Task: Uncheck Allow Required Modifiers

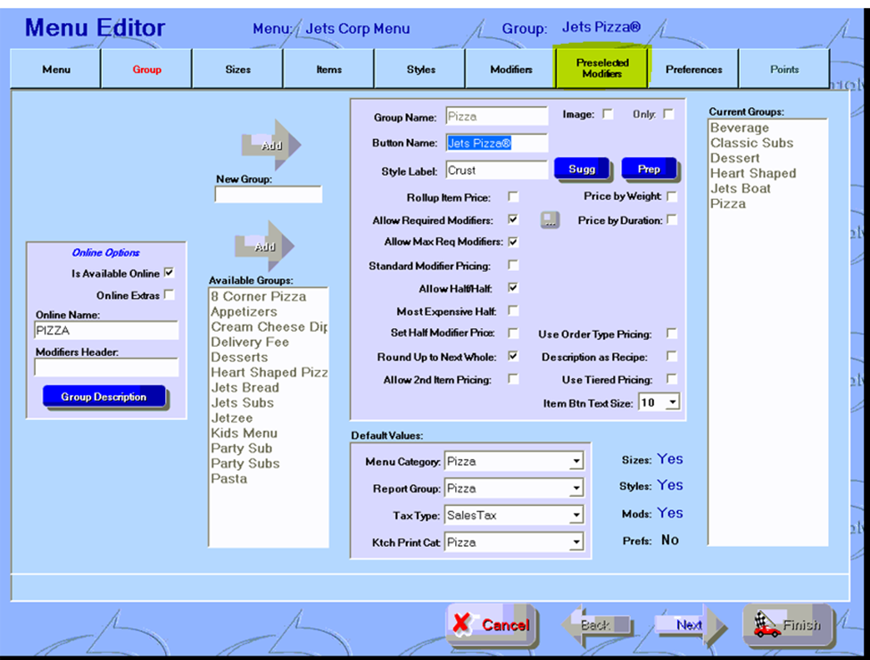Action: click(513, 219)
